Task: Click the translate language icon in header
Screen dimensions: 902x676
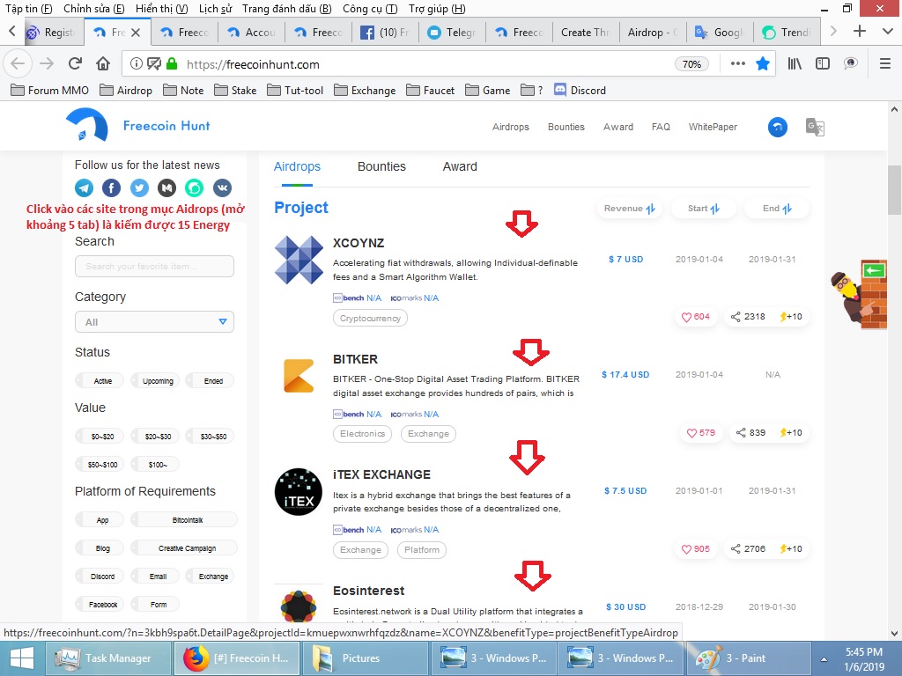Action: coord(815,127)
